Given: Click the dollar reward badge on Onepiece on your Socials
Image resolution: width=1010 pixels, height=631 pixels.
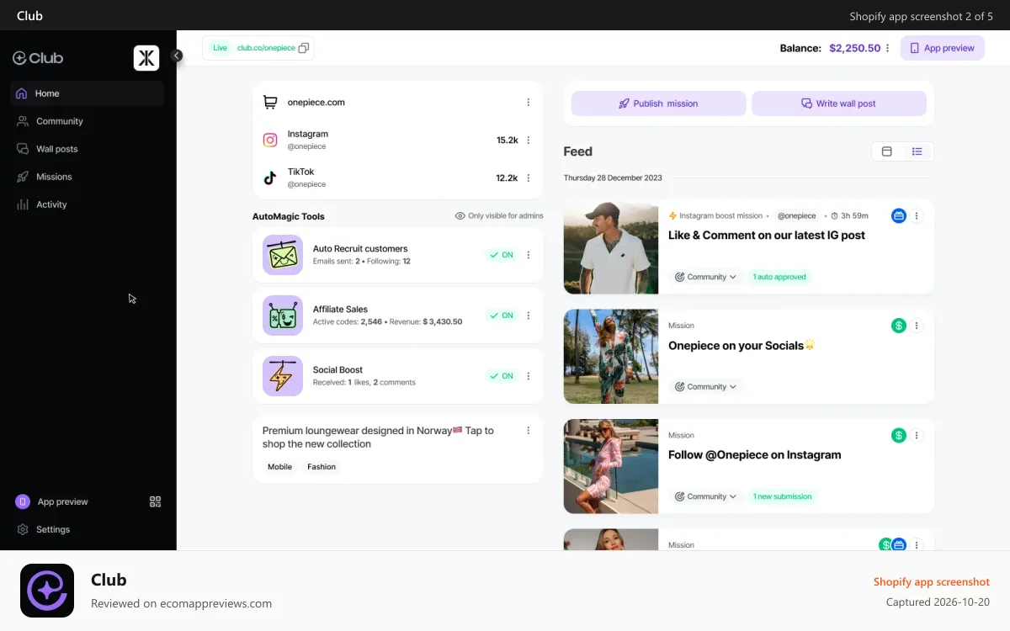Looking at the screenshot, I should coord(899,326).
